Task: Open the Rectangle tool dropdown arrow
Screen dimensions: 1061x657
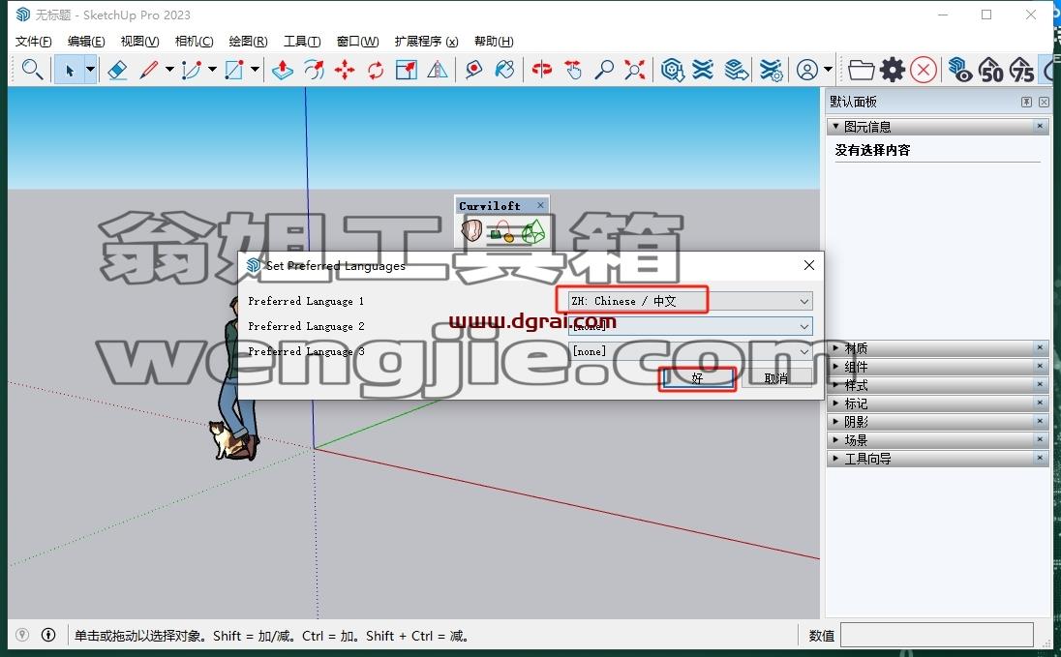Action: click(x=255, y=69)
